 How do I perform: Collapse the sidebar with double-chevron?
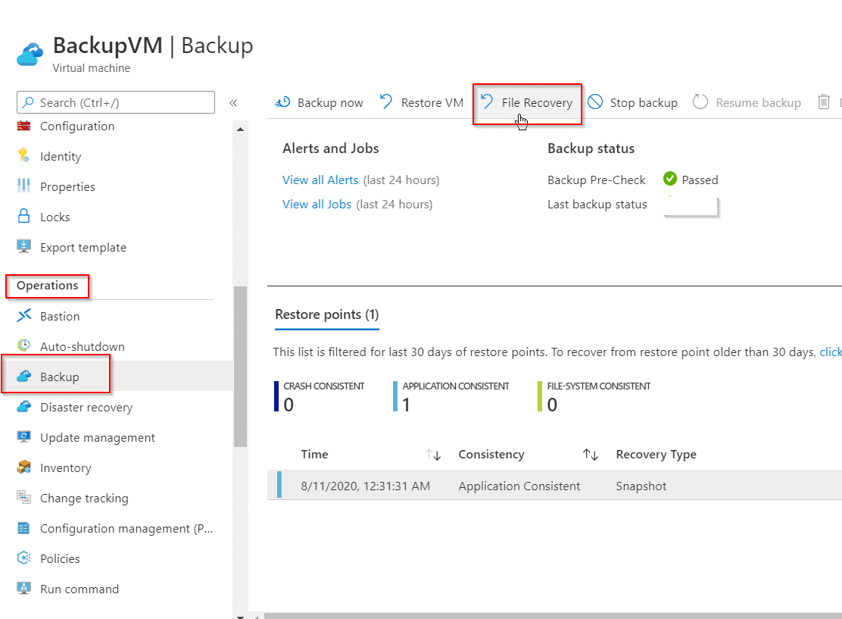tap(233, 103)
